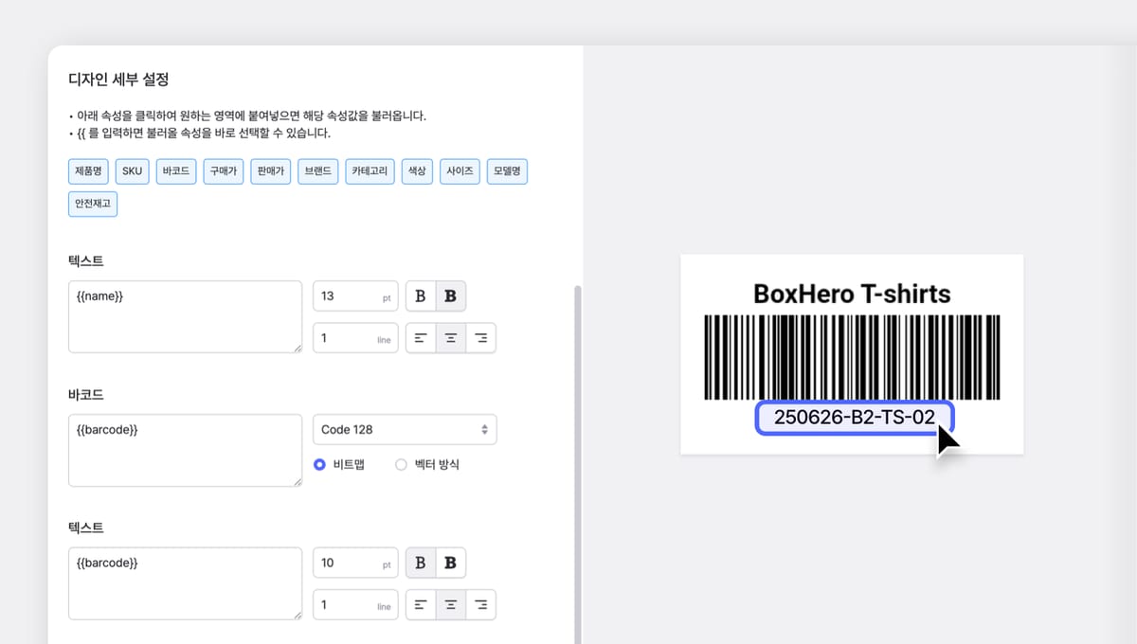Apply bold weight to the {{name}} text
The height and width of the screenshot is (644, 1137).
coord(451,296)
